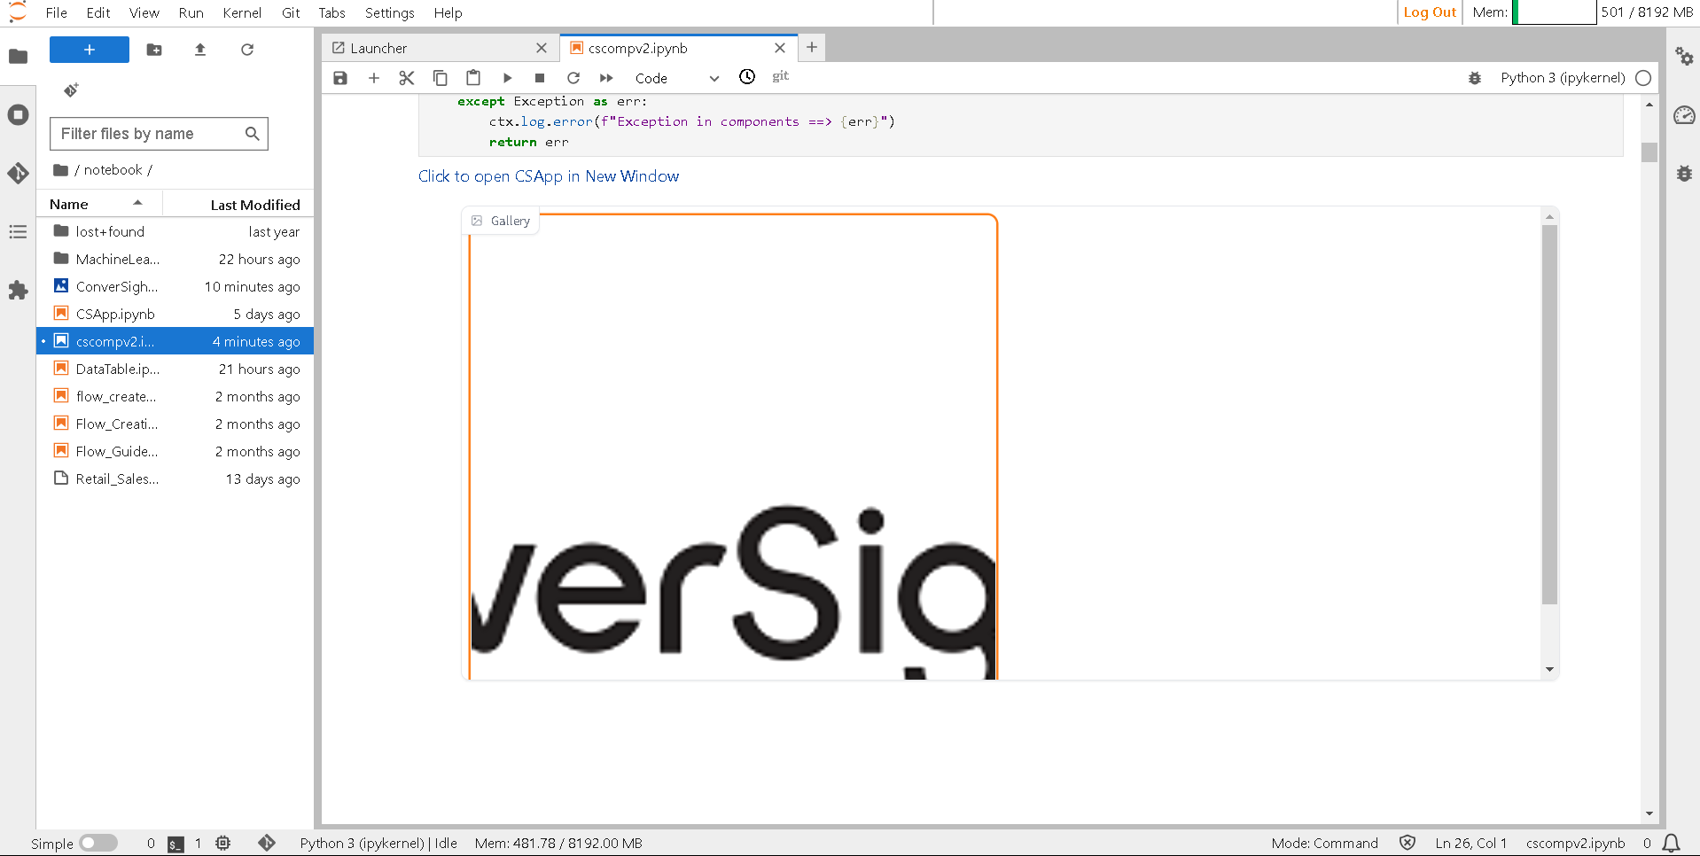Open the Code cell type dropdown

point(677,78)
